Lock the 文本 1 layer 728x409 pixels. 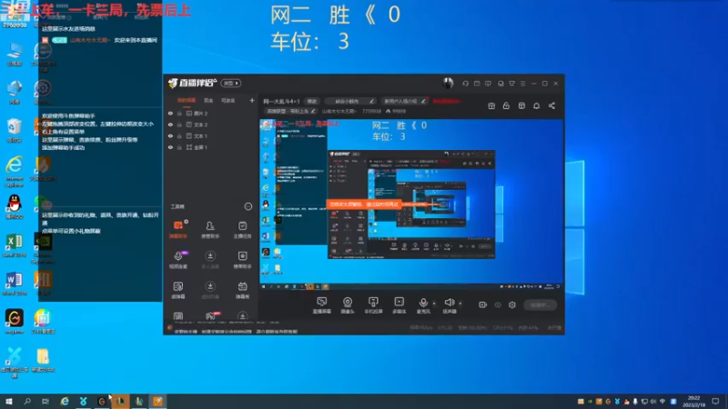[179, 135]
